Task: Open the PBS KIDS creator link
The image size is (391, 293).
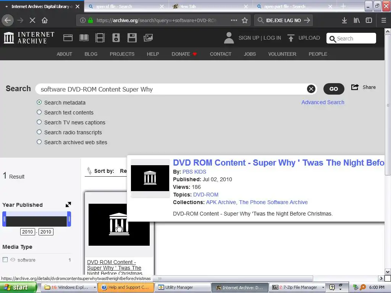Action: (194, 172)
